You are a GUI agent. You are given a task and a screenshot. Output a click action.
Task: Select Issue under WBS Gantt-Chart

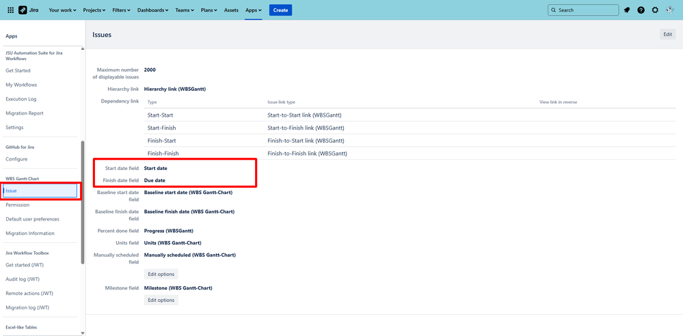[40, 191]
